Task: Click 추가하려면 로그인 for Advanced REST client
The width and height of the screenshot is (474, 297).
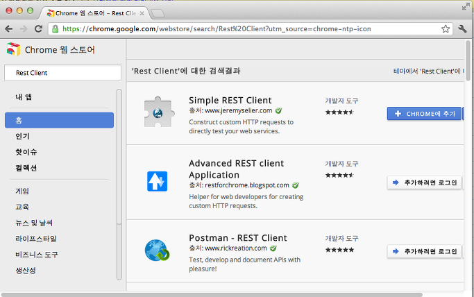Action: coord(424,183)
